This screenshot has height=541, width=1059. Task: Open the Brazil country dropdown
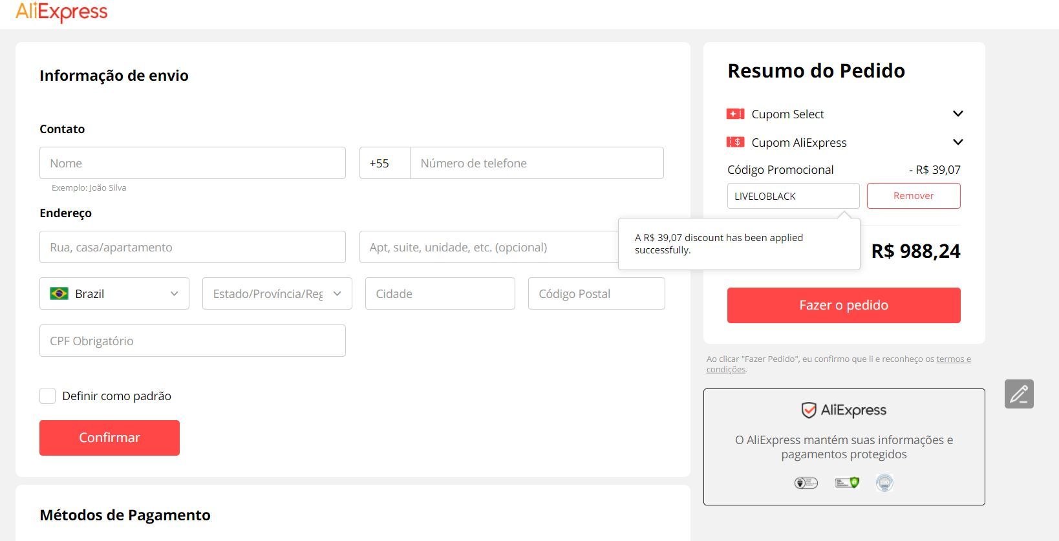[x=114, y=293]
